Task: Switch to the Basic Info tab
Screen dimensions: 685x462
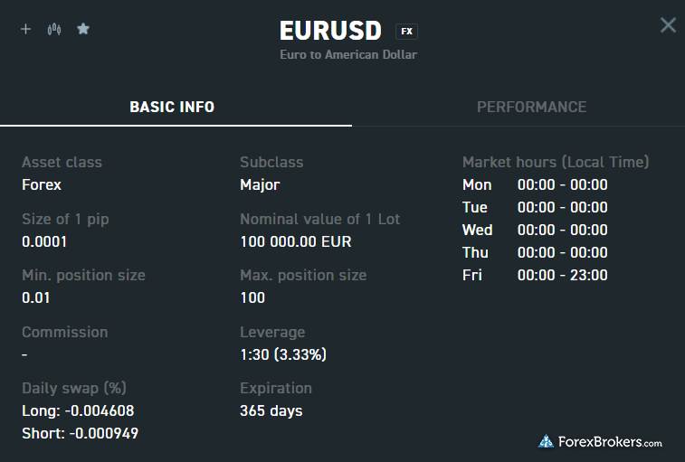Action: click(172, 107)
